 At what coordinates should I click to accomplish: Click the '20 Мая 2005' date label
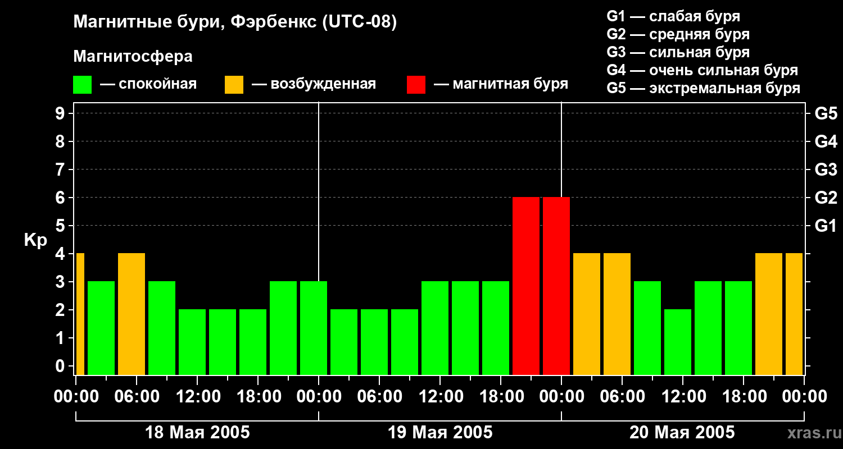682,432
